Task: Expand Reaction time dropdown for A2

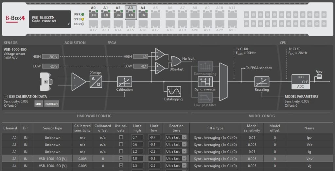Action: (184, 151)
